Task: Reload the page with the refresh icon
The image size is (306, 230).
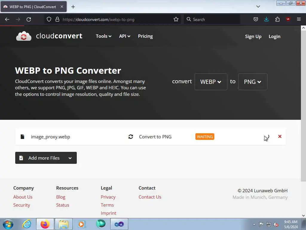Action: tap(29, 19)
